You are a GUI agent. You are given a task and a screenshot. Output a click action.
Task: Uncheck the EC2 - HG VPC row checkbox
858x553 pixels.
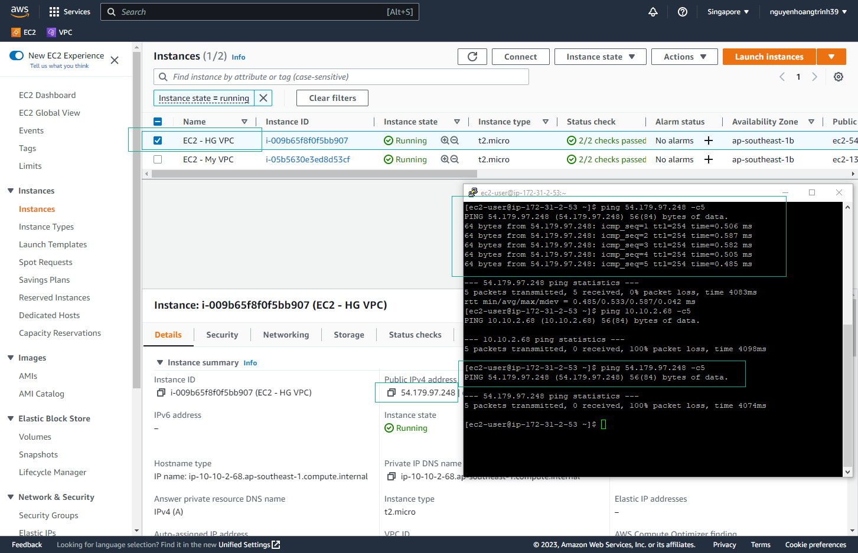tap(158, 140)
